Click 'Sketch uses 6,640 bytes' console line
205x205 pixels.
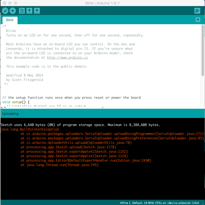pyautogui.click(x=80, y=125)
